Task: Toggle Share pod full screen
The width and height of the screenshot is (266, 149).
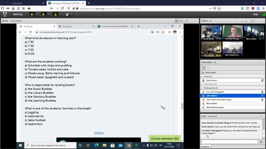Action: point(187,21)
